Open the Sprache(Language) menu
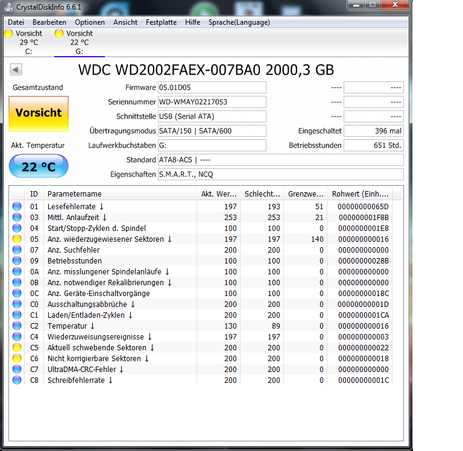Screen dimensions: 463x451 (239, 22)
